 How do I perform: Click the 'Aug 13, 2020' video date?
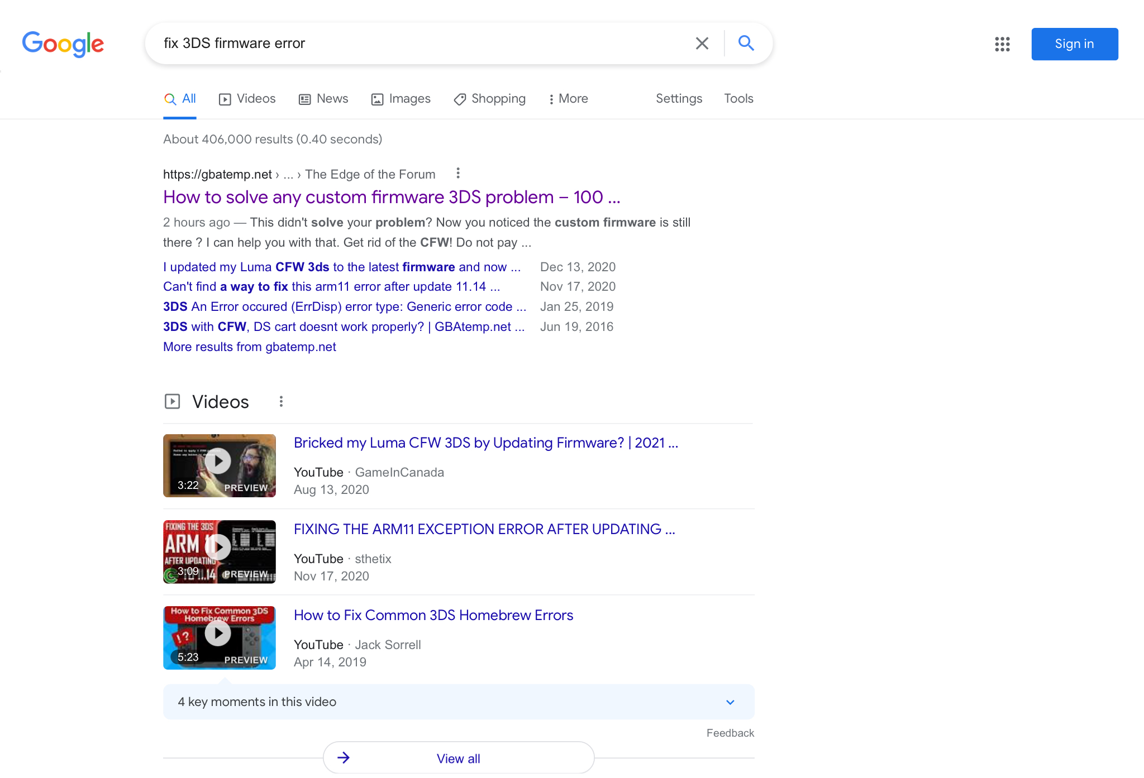(331, 489)
